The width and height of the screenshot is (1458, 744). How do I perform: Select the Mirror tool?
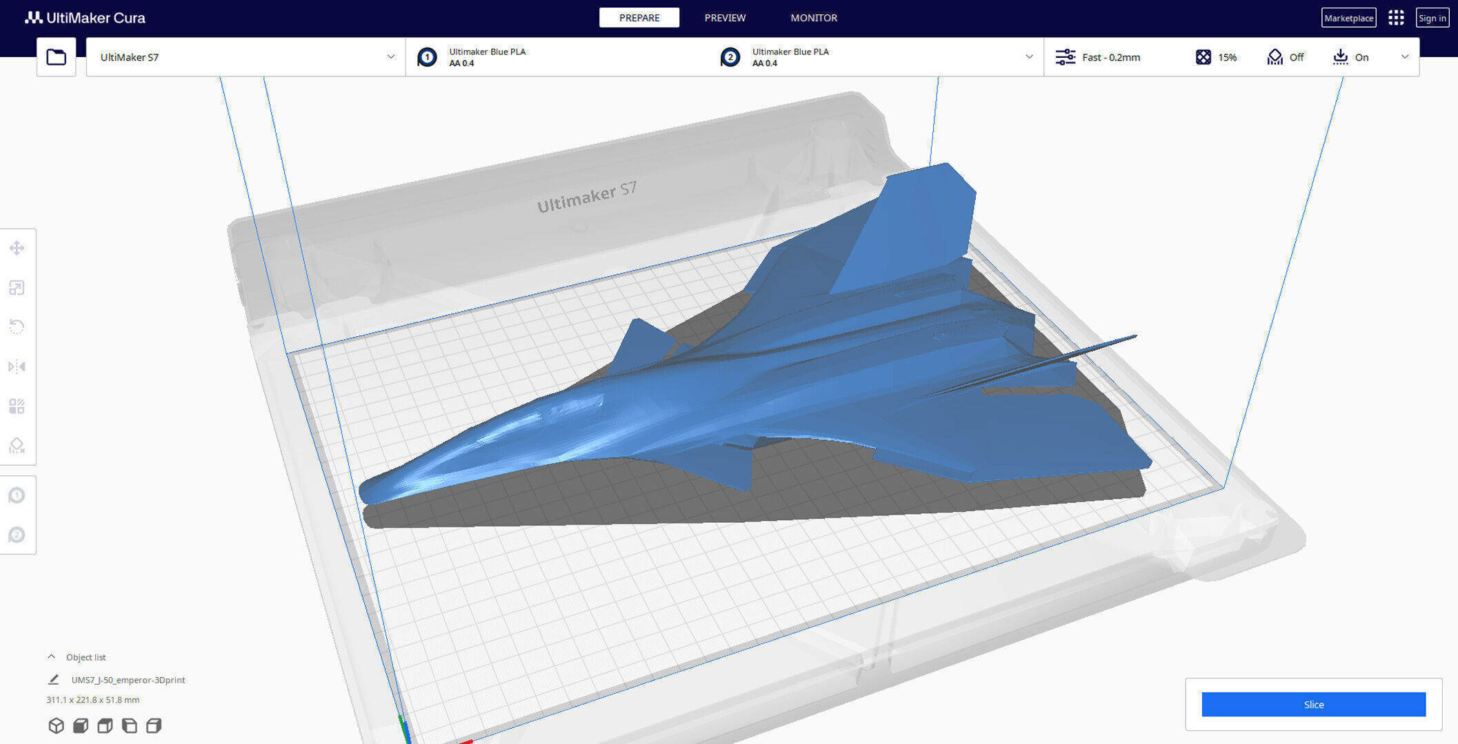pyautogui.click(x=17, y=366)
